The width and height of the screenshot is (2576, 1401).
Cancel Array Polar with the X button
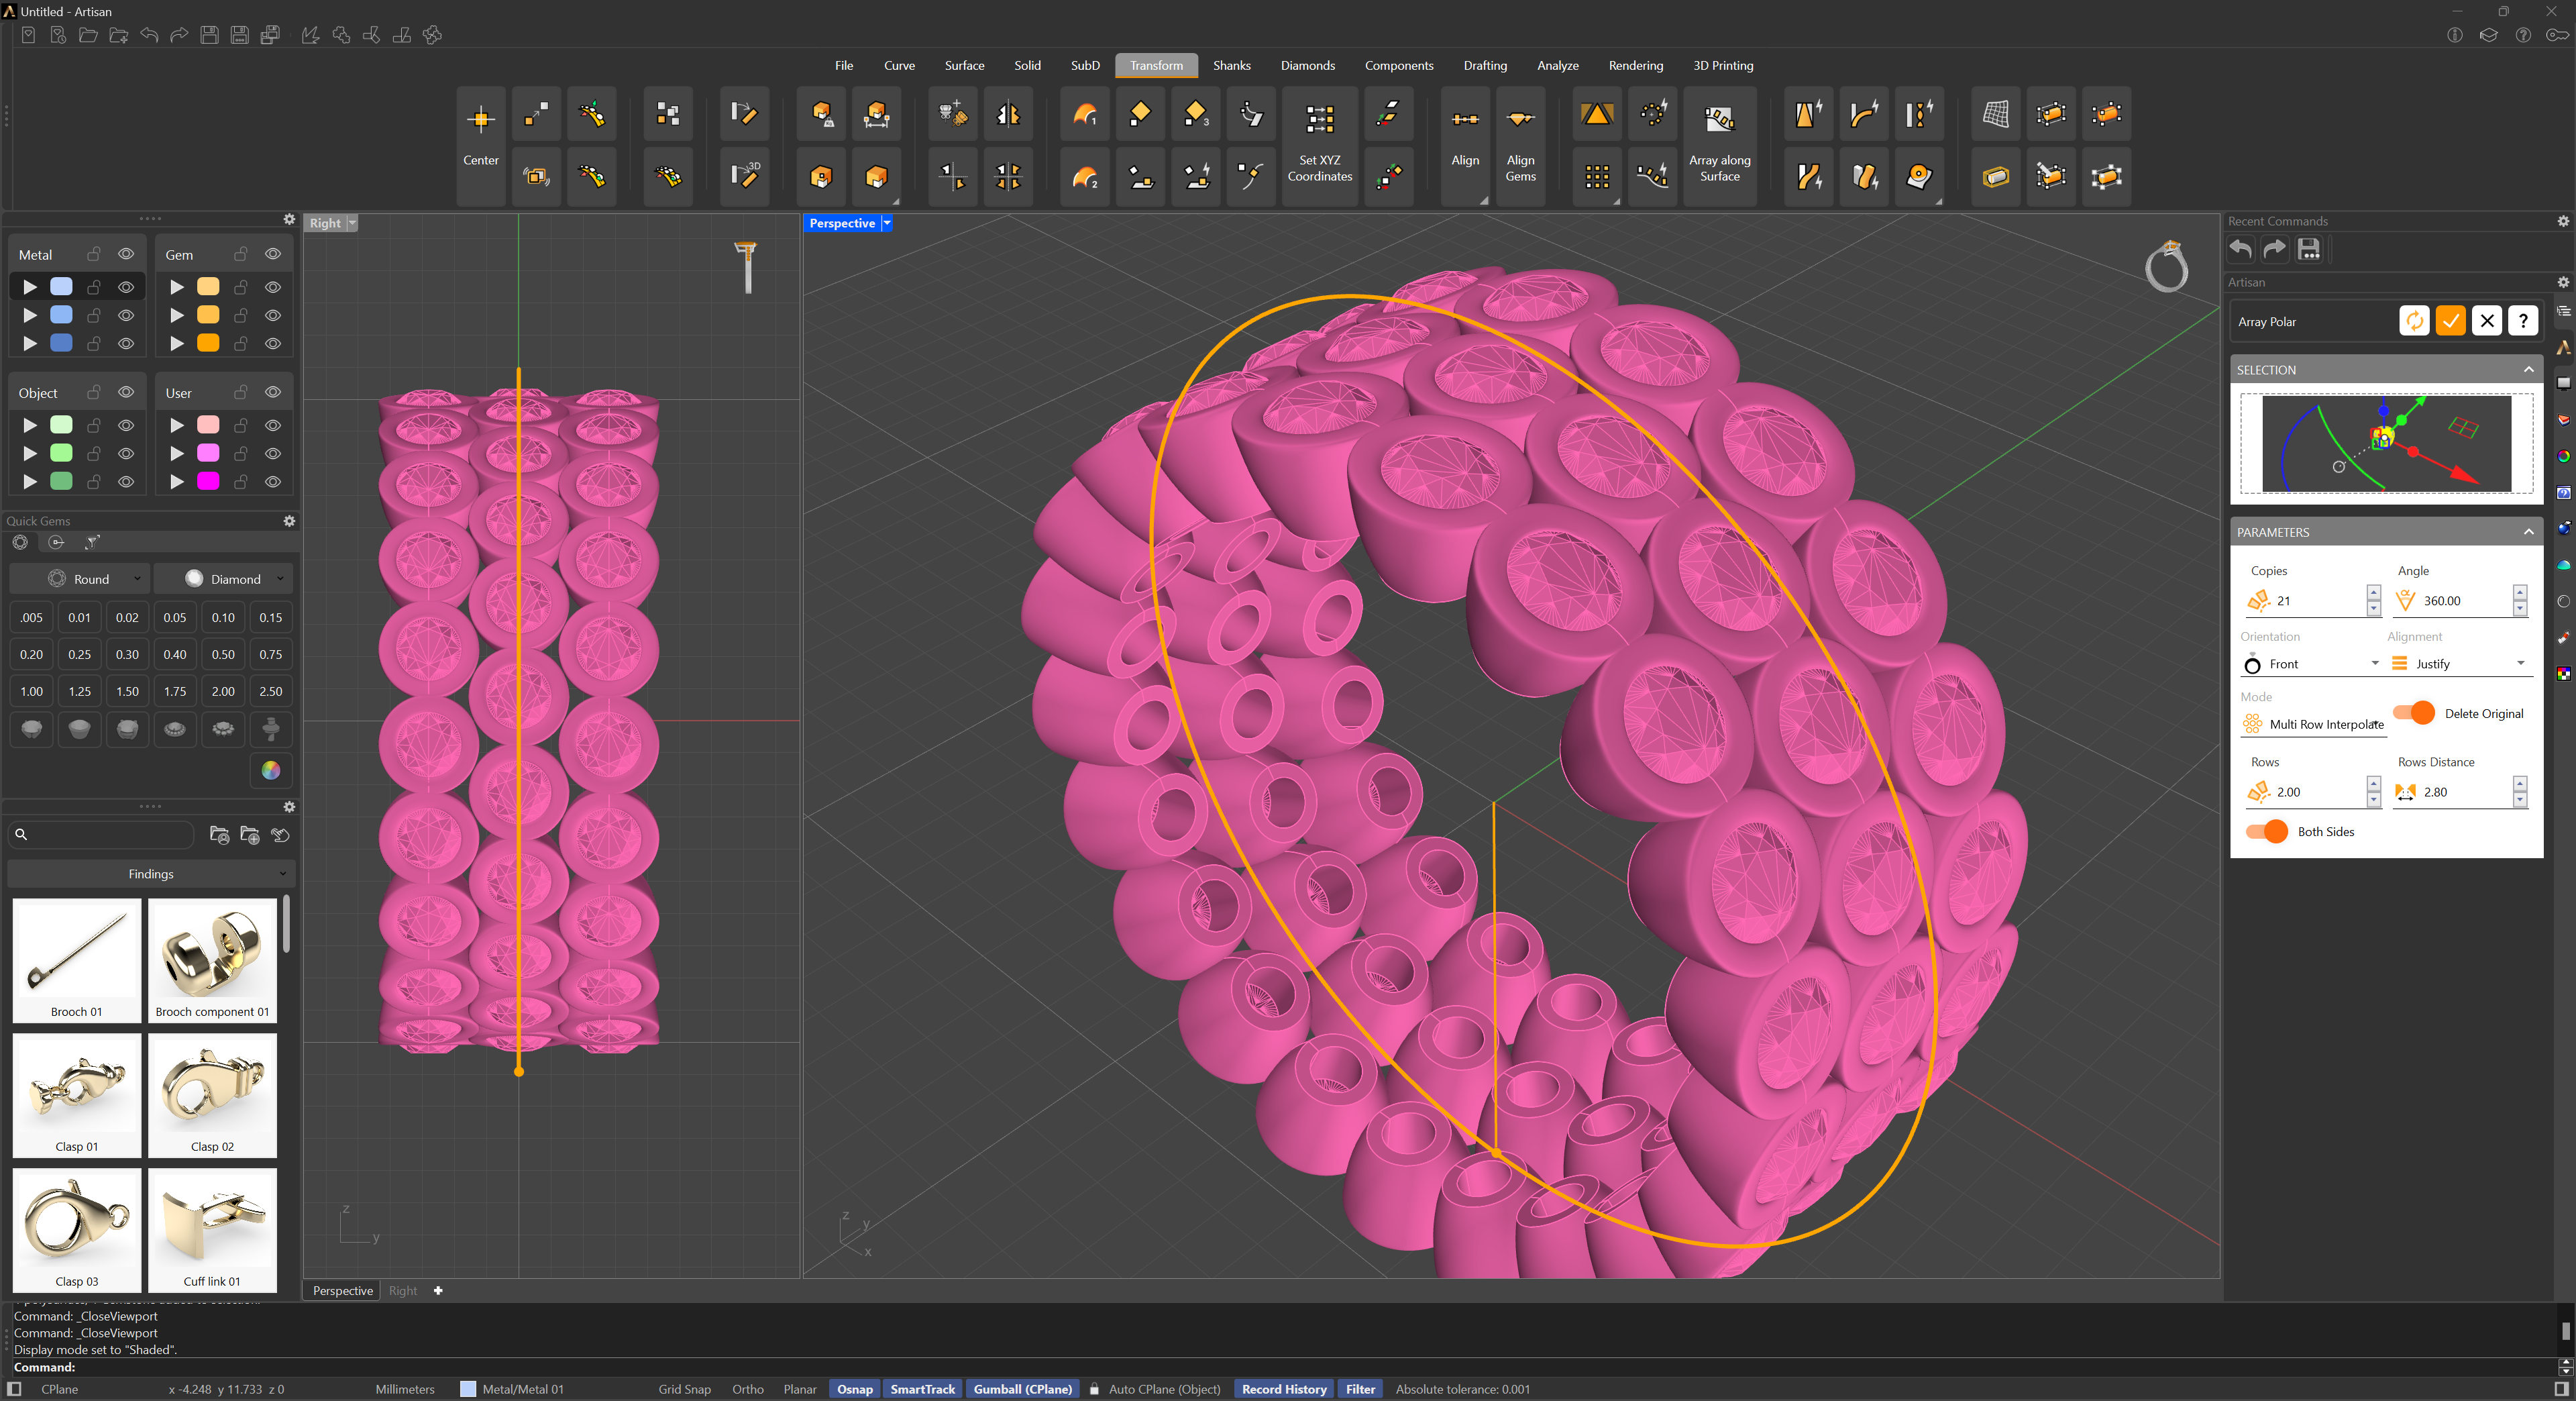pos(2487,321)
